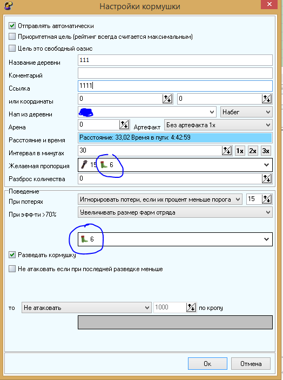Click spinner icon beside loss threshold 15
Image resolution: width=283 pixels, height=380 pixels.
(x=267, y=199)
